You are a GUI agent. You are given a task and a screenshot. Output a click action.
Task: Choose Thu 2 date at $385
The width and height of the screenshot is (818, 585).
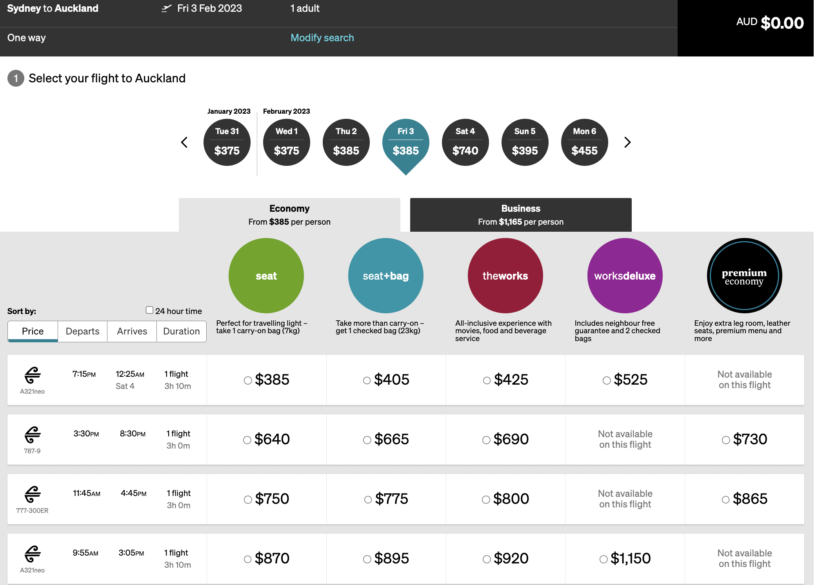pos(346,142)
